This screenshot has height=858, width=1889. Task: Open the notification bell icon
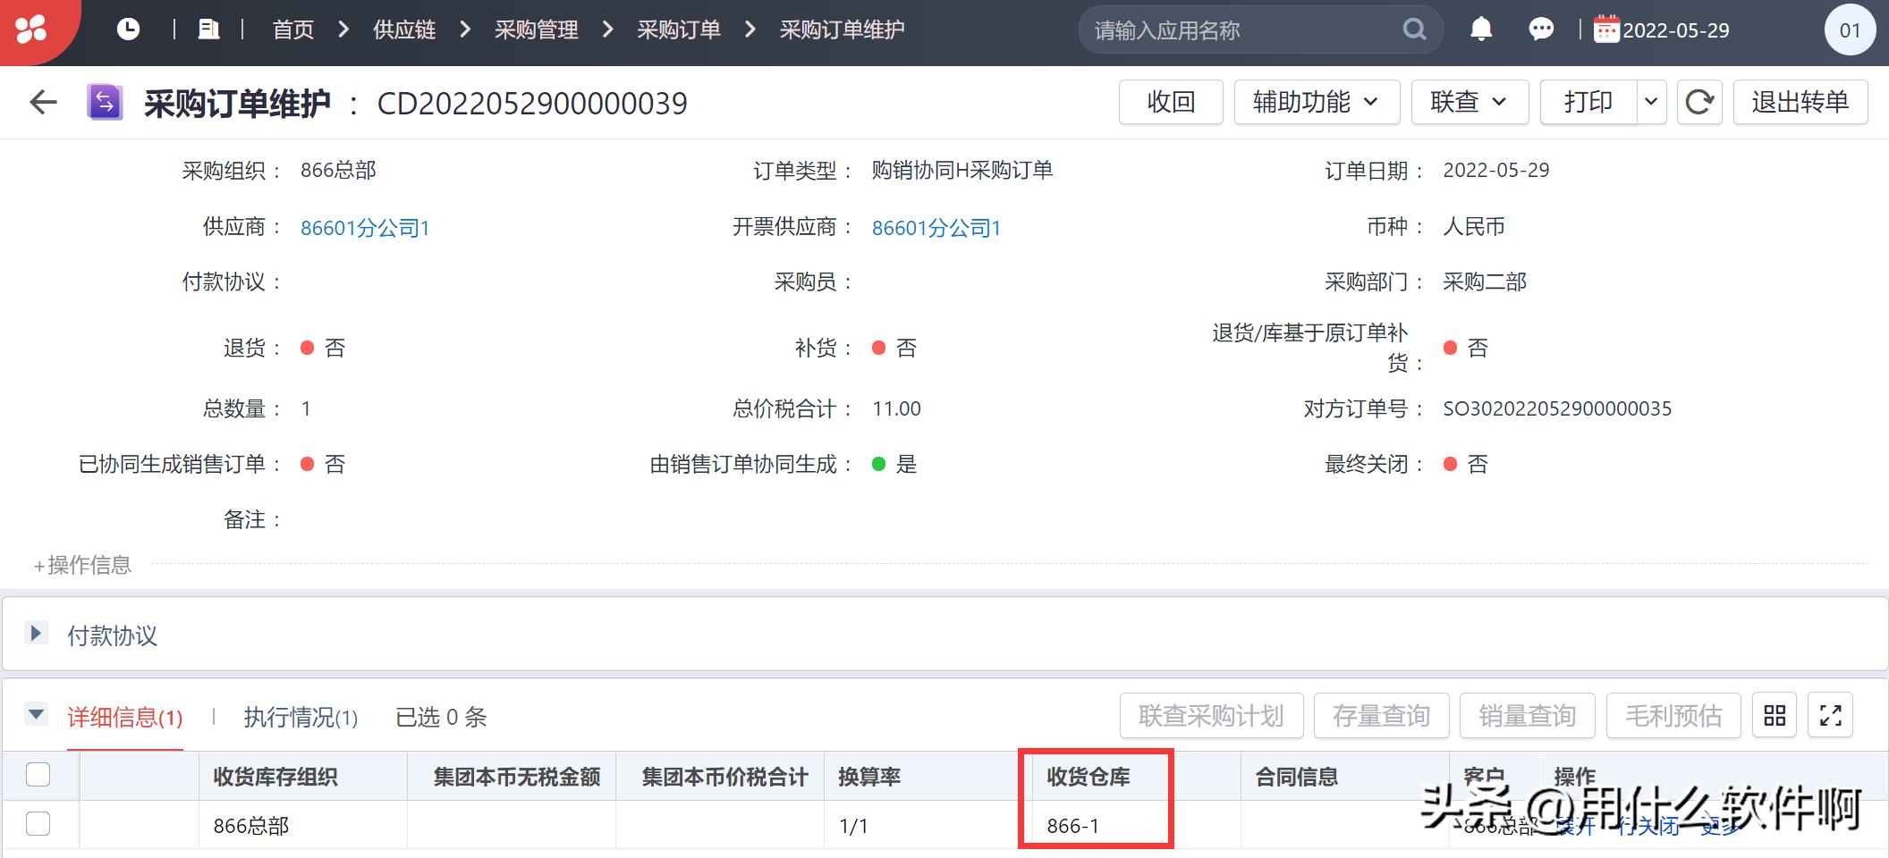1480,29
